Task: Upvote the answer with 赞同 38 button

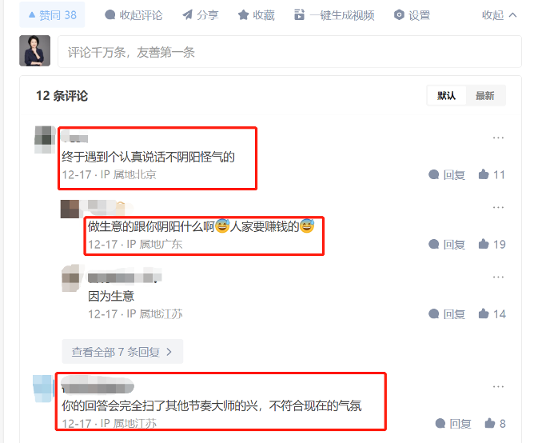Action: (52, 15)
